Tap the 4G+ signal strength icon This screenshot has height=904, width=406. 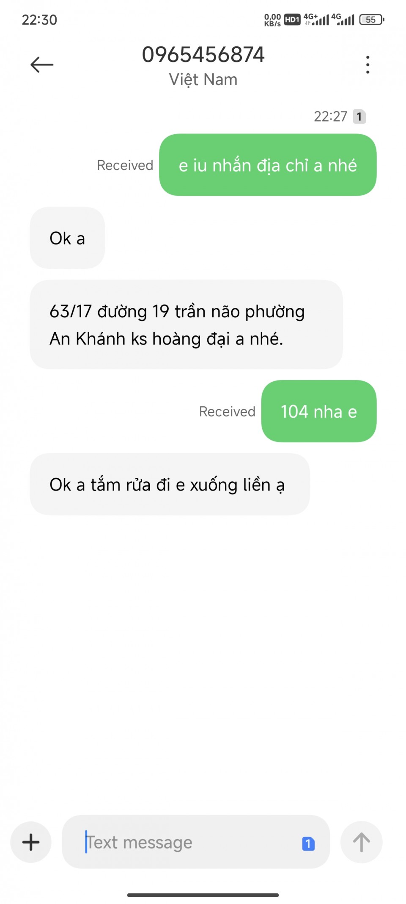[316, 19]
